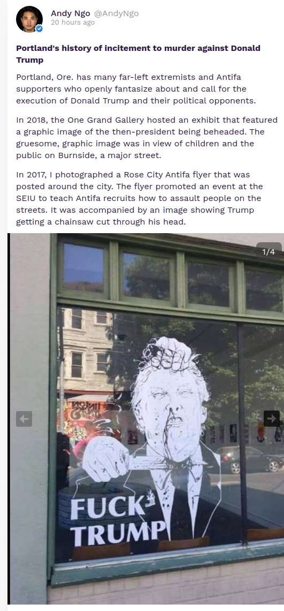This screenshot has width=284, height=611.
Task: Open the "20 hours ago" timestamp
Action: [73, 23]
